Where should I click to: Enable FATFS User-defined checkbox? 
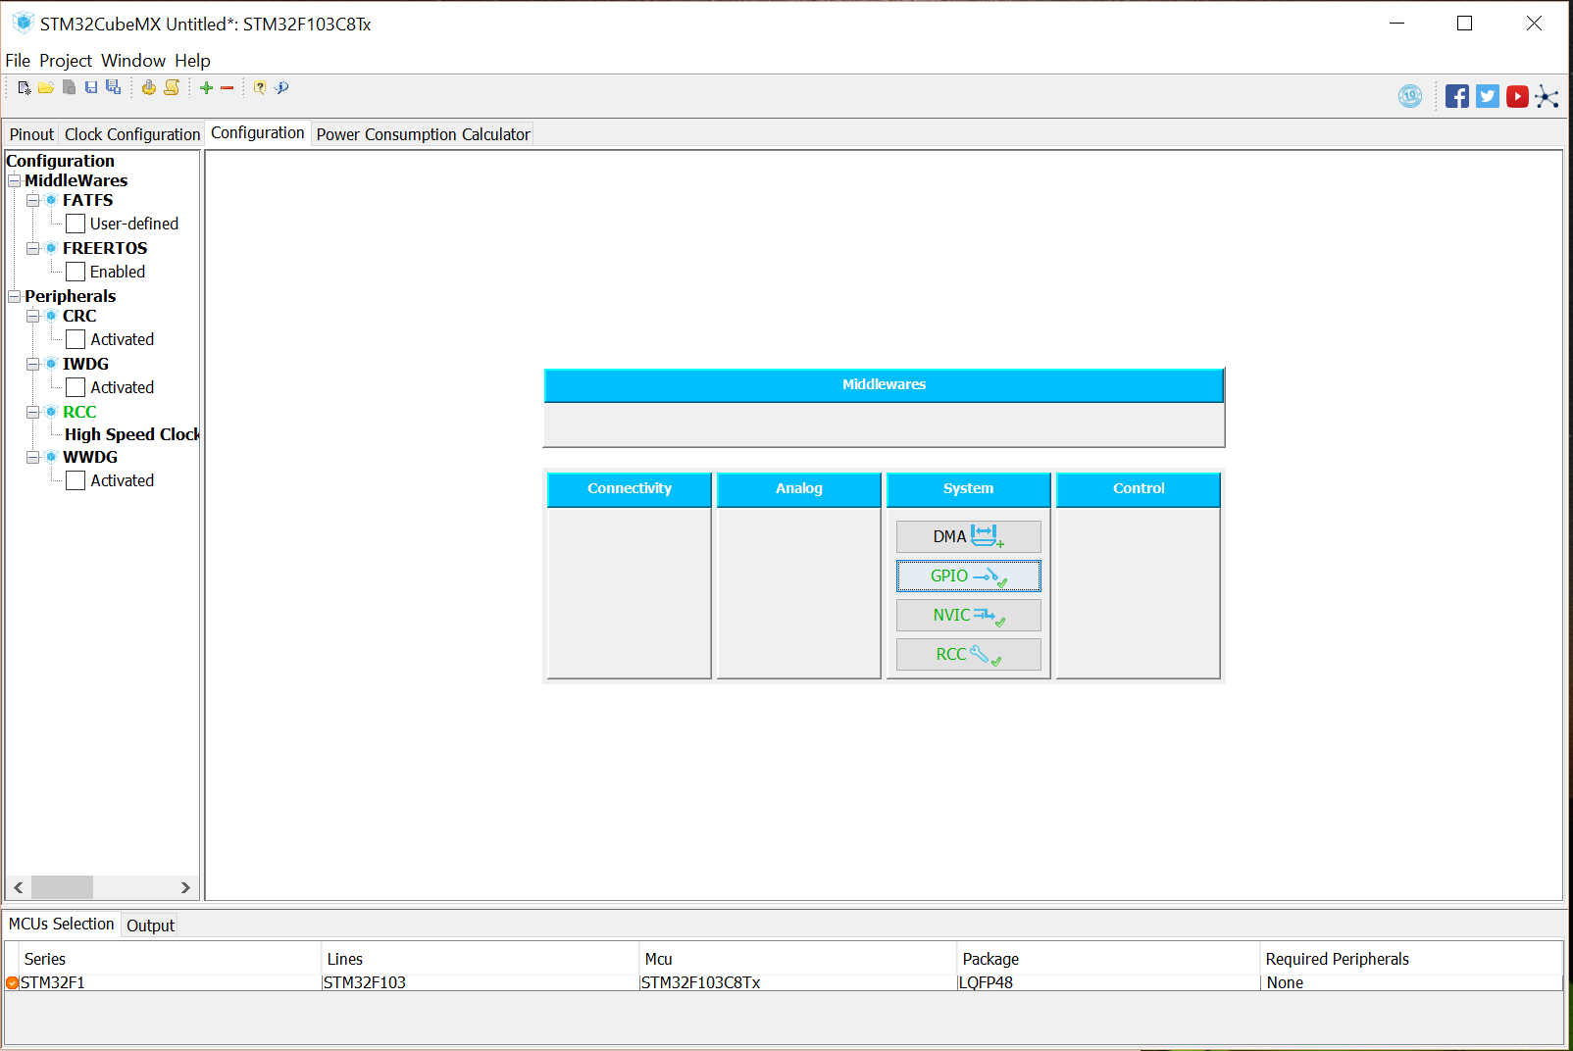pos(76,224)
